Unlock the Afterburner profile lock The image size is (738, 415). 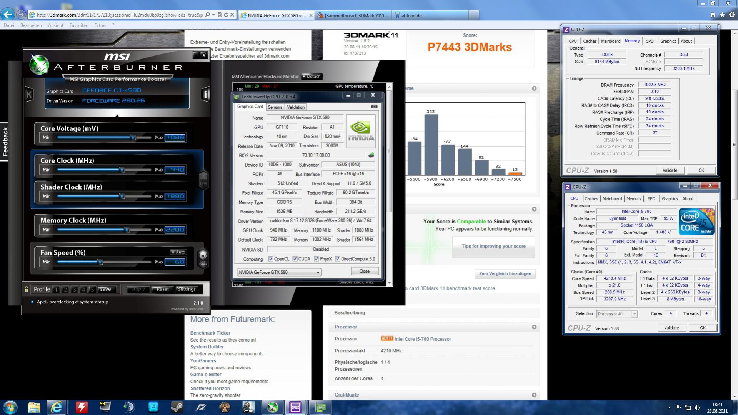pos(26,289)
